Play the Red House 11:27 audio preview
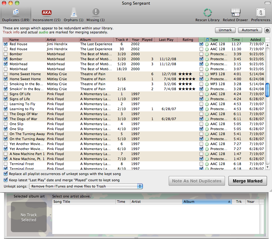The width and height of the screenshot is (272, 239). point(207,44)
